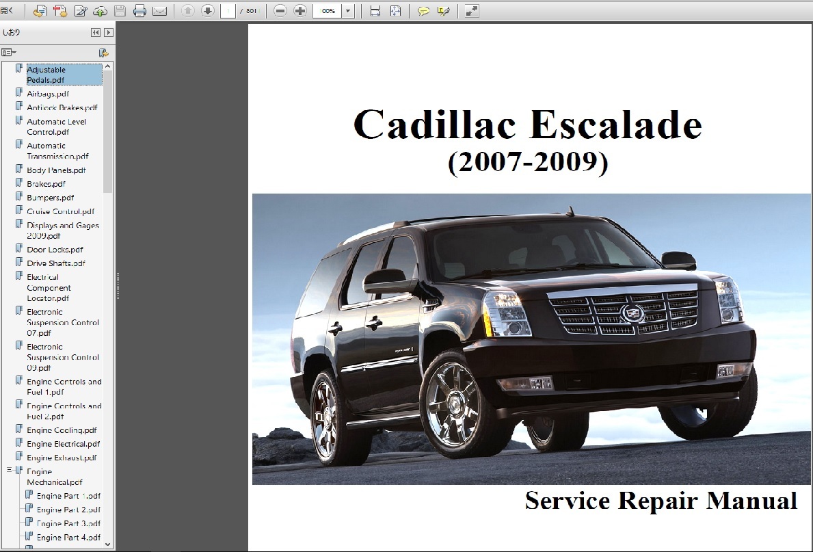Click the zoom percentage field
813x552 pixels.
pyautogui.click(x=327, y=10)
